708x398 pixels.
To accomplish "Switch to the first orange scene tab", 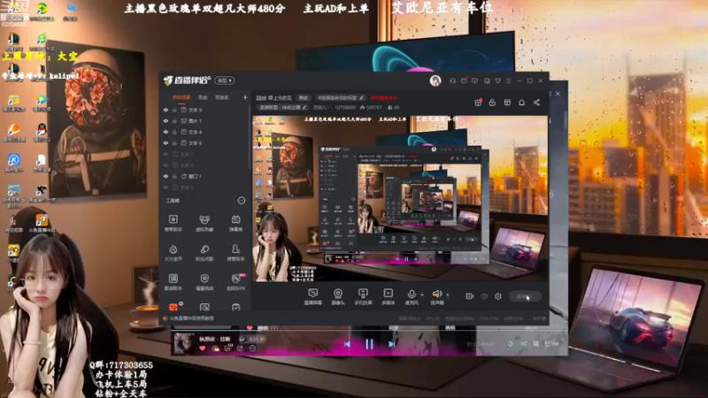I will point(181,97).
